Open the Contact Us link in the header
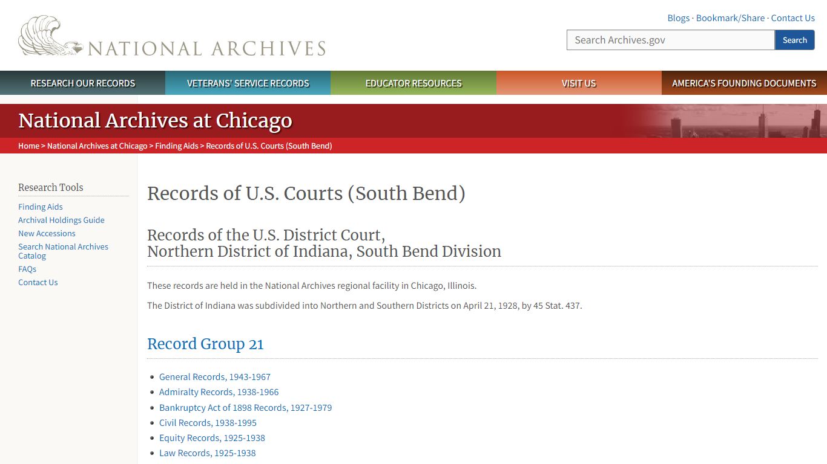The width and height of the screenshot is (827, 464). [x=792, y=18]
